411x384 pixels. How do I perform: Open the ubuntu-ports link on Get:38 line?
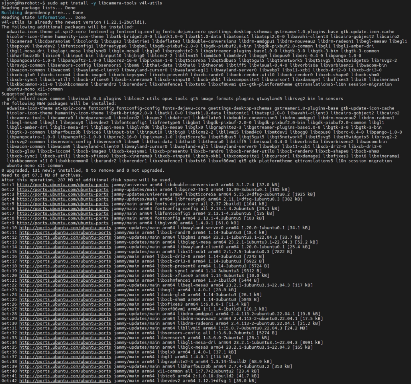coord(65,362)
